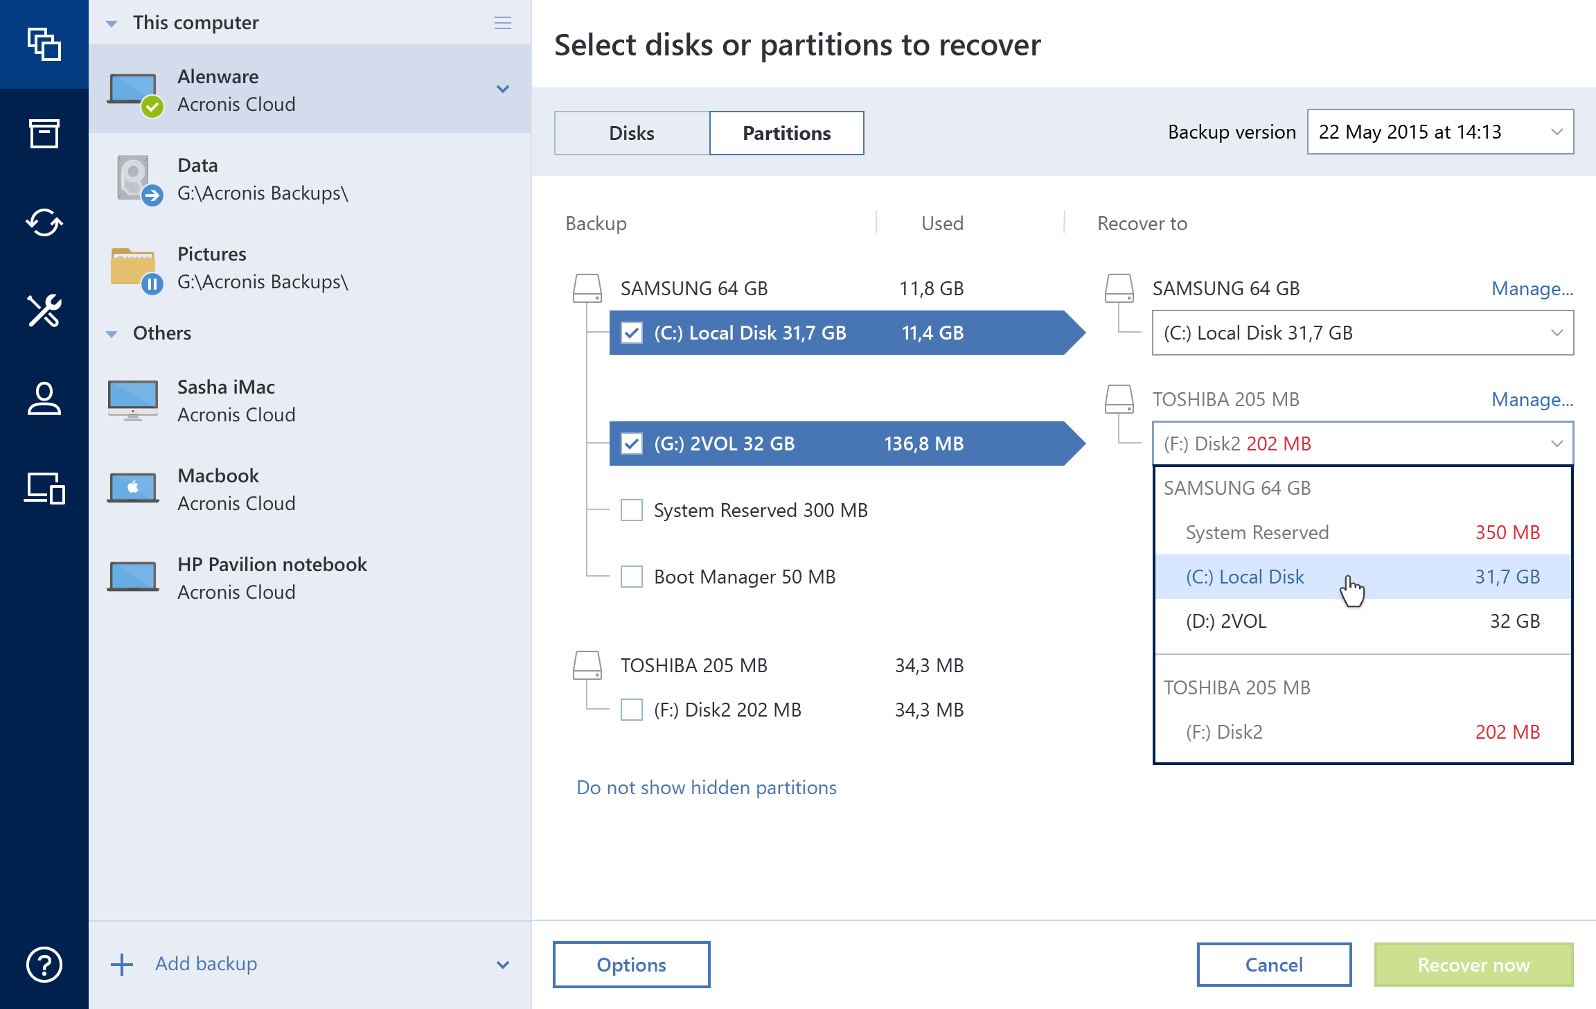Click TOSHIBA 205 MB backup disk name
Image resolution: width=1596 pixels, height=1009 pixels.
(x=694, y=665)
